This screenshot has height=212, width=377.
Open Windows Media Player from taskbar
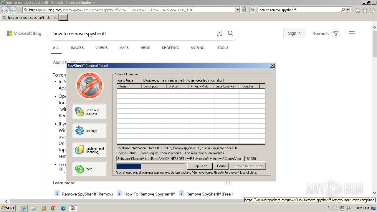click(x=43, y=208)
